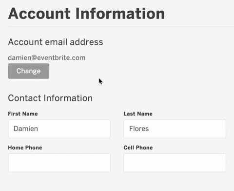Place the cursor on the Flores text
Viewport: 234px width, 191px height.
point(139,129)
